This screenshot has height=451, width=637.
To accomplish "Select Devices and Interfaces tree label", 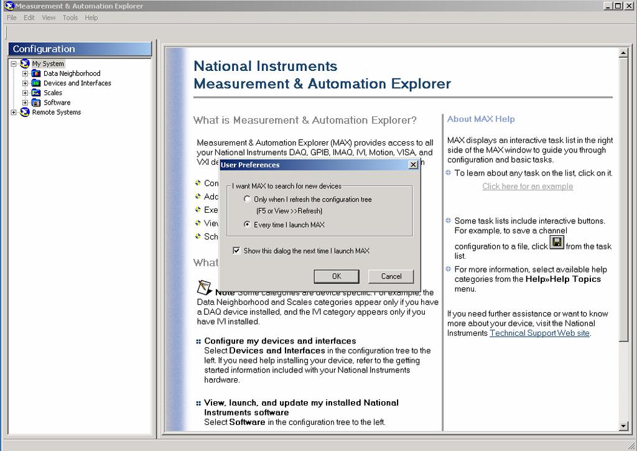I will pos(77,83).
